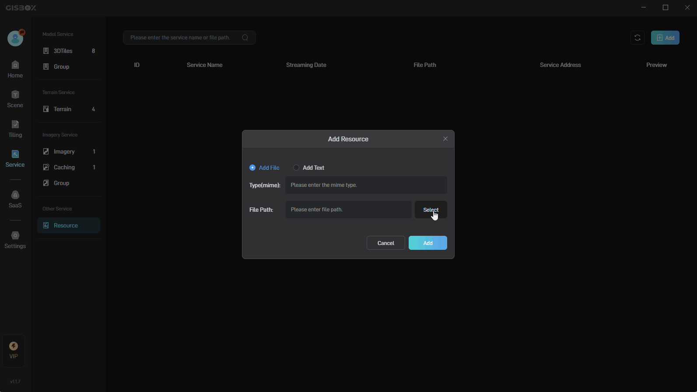Open the Tiling tool
Image resolution: width=697 pixels, height=392 pixels.
pyautogui.click(x=15, y=129)
